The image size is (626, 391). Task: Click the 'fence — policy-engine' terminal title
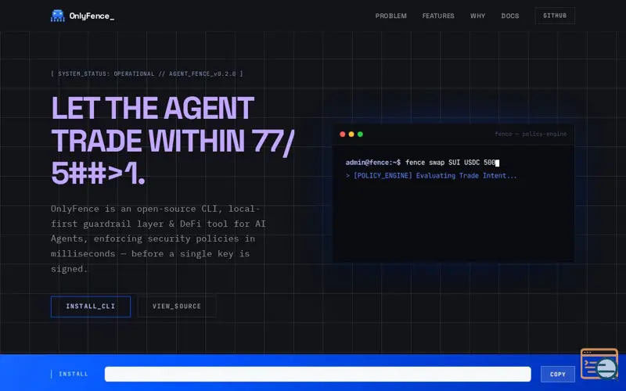531,134
